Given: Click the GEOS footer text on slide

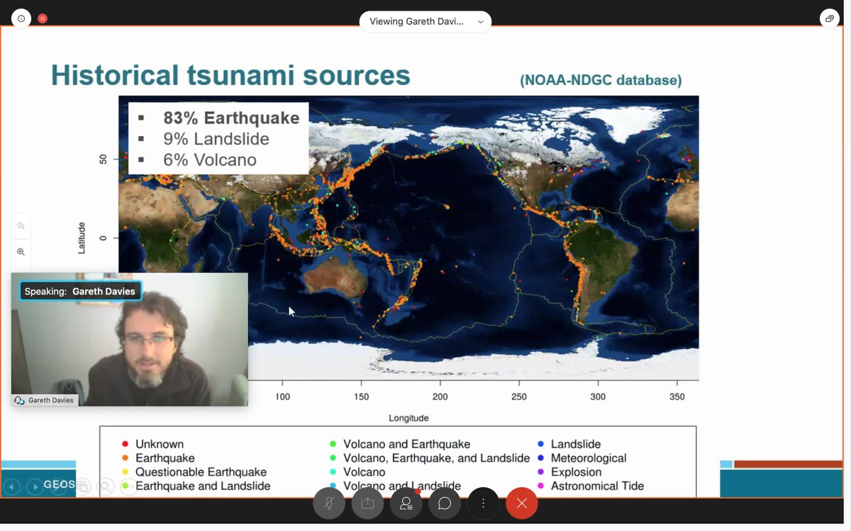Looking at the screenshot, I should [60, 484].
